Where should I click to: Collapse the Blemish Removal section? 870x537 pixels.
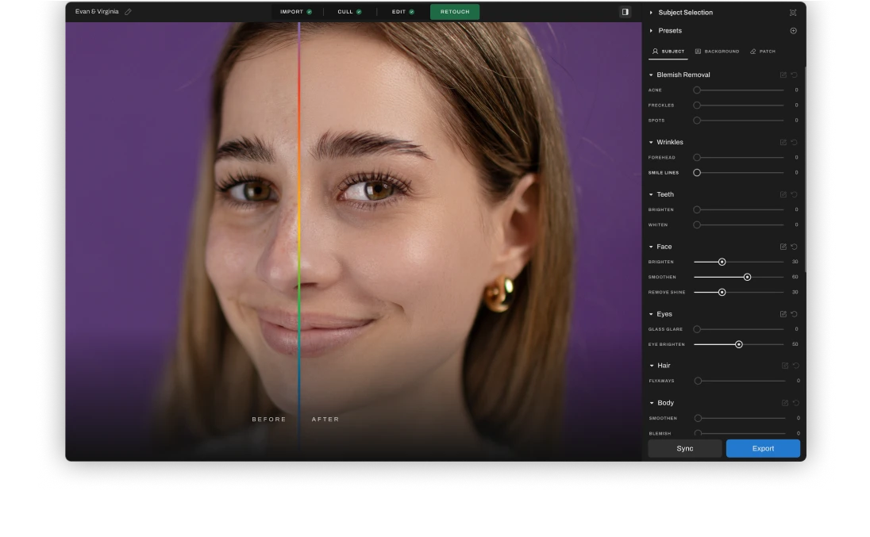[x=652, y=75]
